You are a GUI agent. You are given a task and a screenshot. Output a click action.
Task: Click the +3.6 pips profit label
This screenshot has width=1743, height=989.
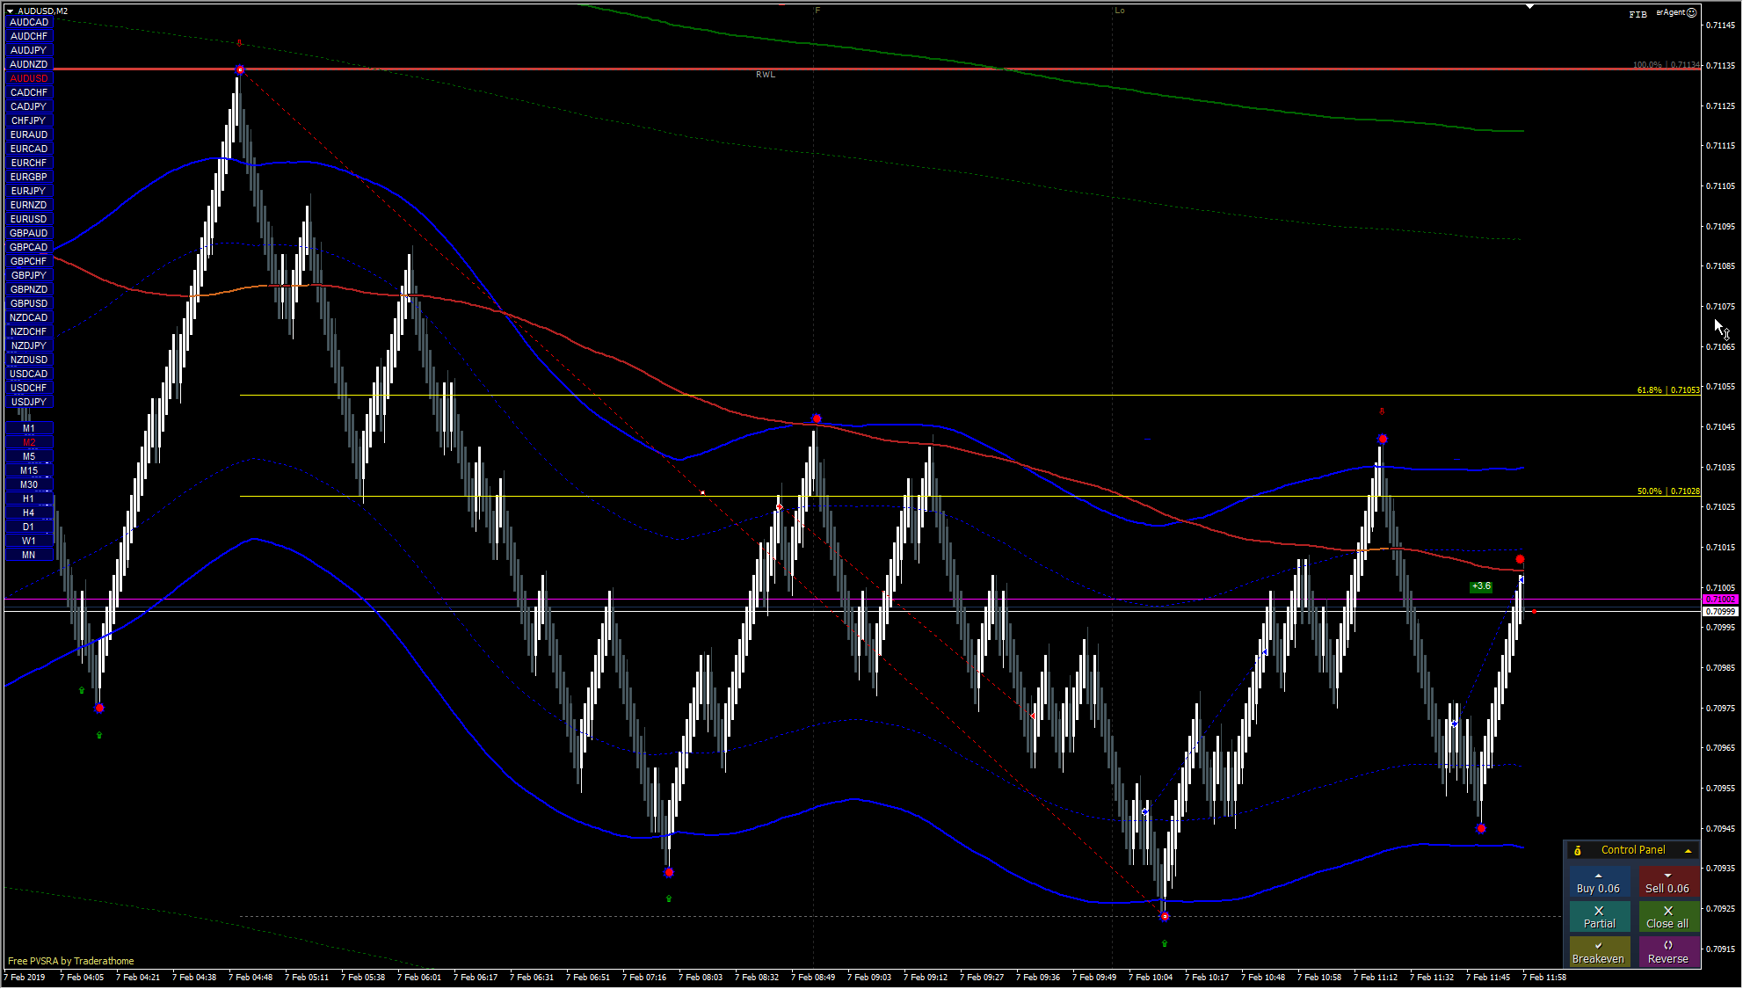click(1481, 586)
